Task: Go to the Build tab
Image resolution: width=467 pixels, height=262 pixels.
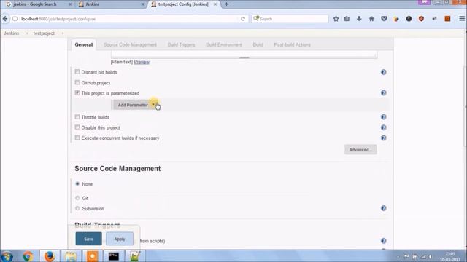Action: pyautogui.click(x=258, y=44)
